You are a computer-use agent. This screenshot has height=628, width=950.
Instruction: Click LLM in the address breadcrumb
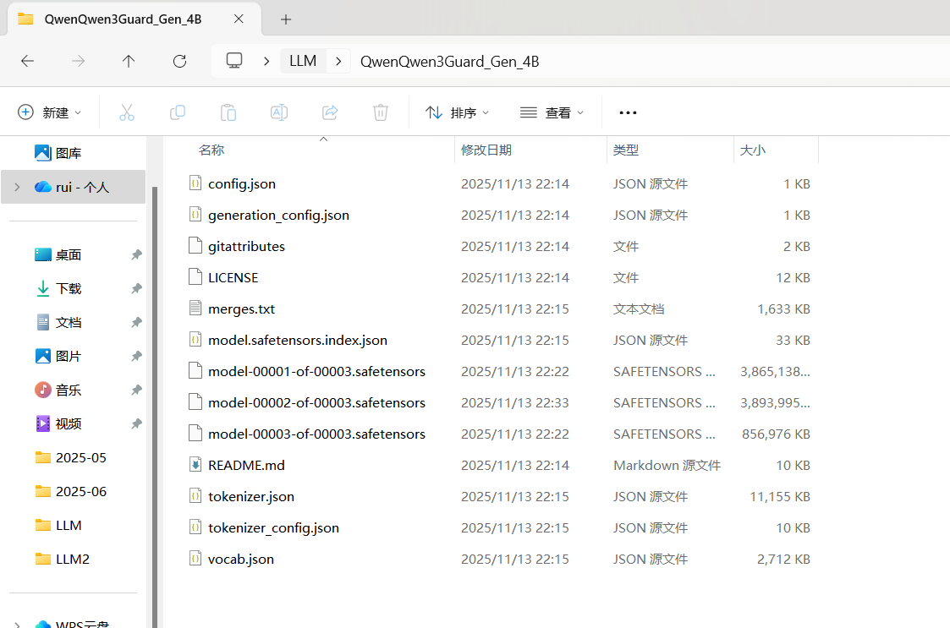pos(303,61)
